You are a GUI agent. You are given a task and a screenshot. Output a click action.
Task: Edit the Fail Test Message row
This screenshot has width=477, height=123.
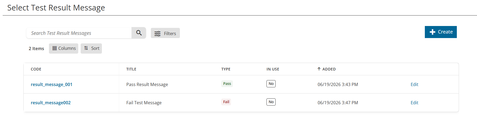click(414, 103)
